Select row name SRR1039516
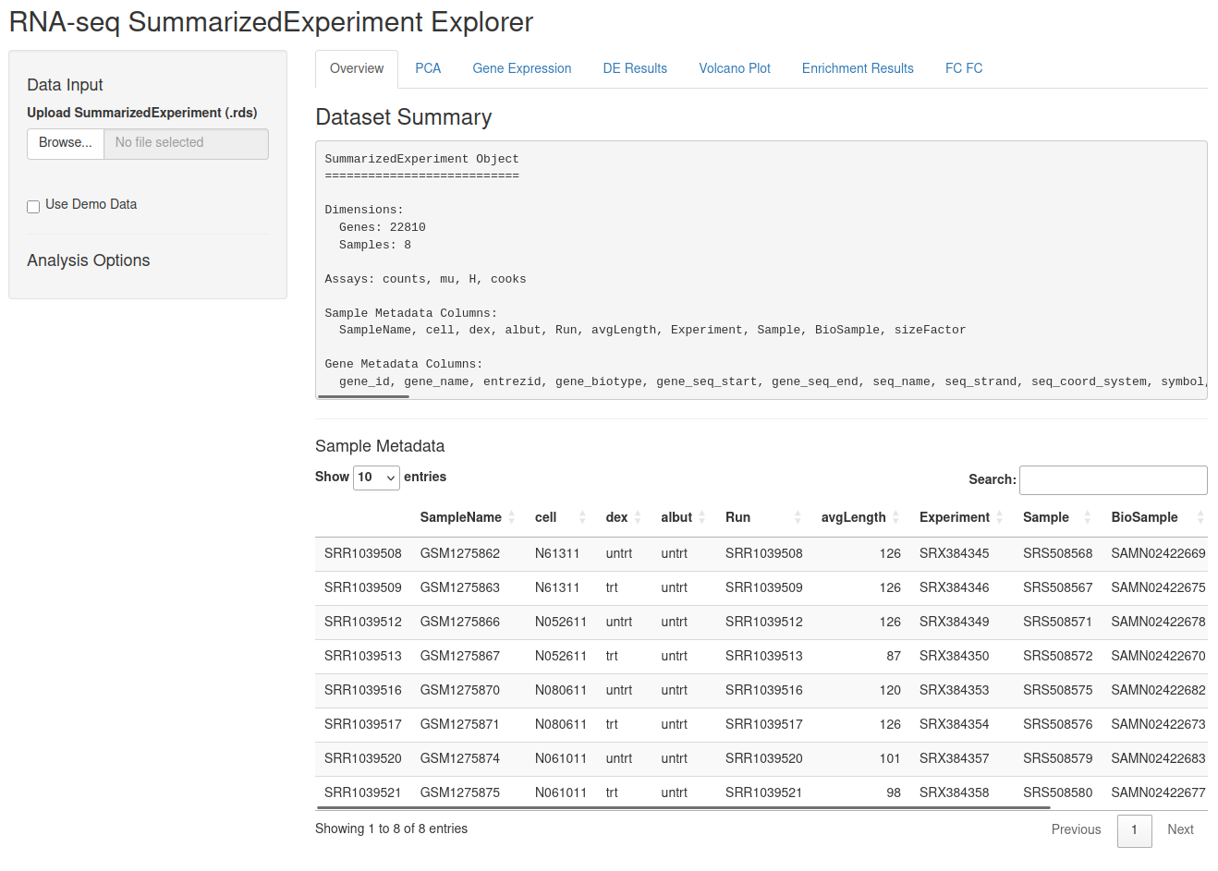The width and height of the screenshot is (1218, 871). click(363, 690)
